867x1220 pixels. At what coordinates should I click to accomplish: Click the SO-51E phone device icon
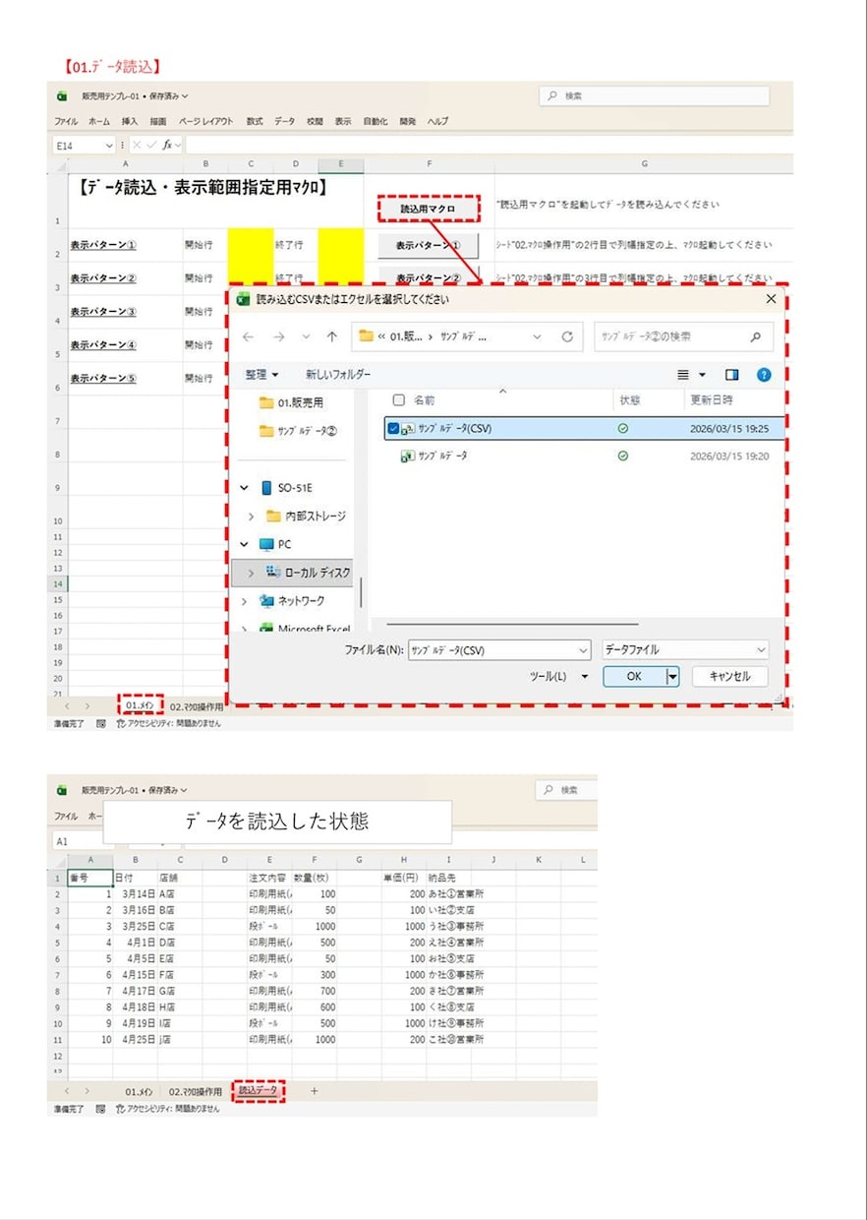coord(266,488)
